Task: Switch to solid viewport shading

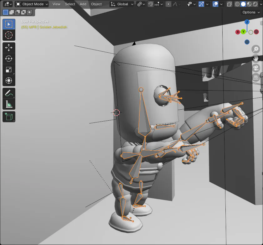Action: click(243, 4)
